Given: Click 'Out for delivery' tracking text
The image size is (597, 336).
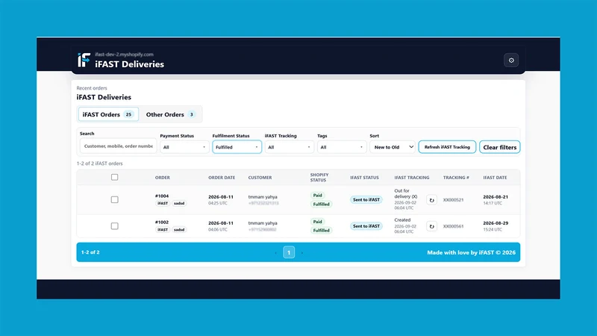Looking at the screenshot, I should pos(405,193).
